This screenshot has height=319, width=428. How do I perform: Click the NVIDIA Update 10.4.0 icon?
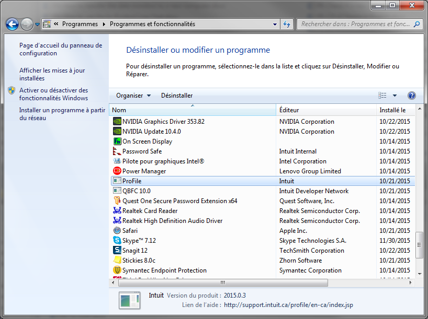click(x=117, y=131)
